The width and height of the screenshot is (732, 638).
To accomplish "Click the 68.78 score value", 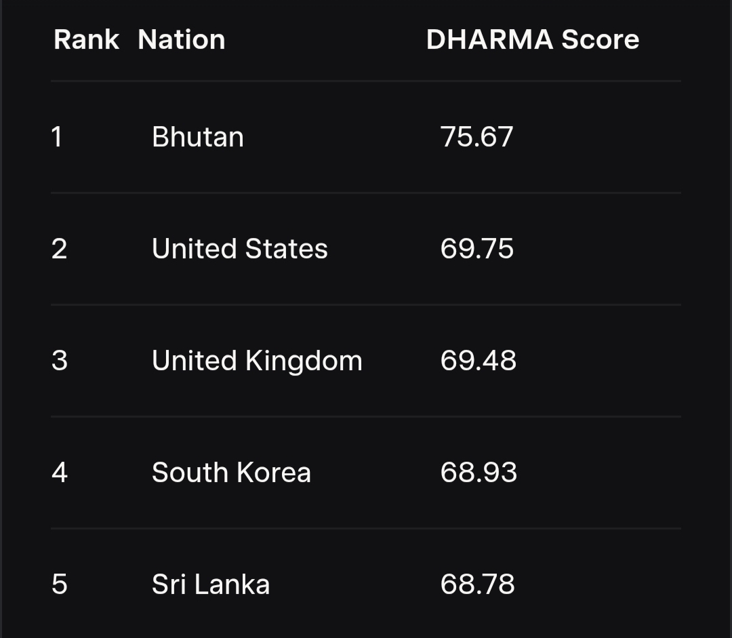I will pos(477,584).
